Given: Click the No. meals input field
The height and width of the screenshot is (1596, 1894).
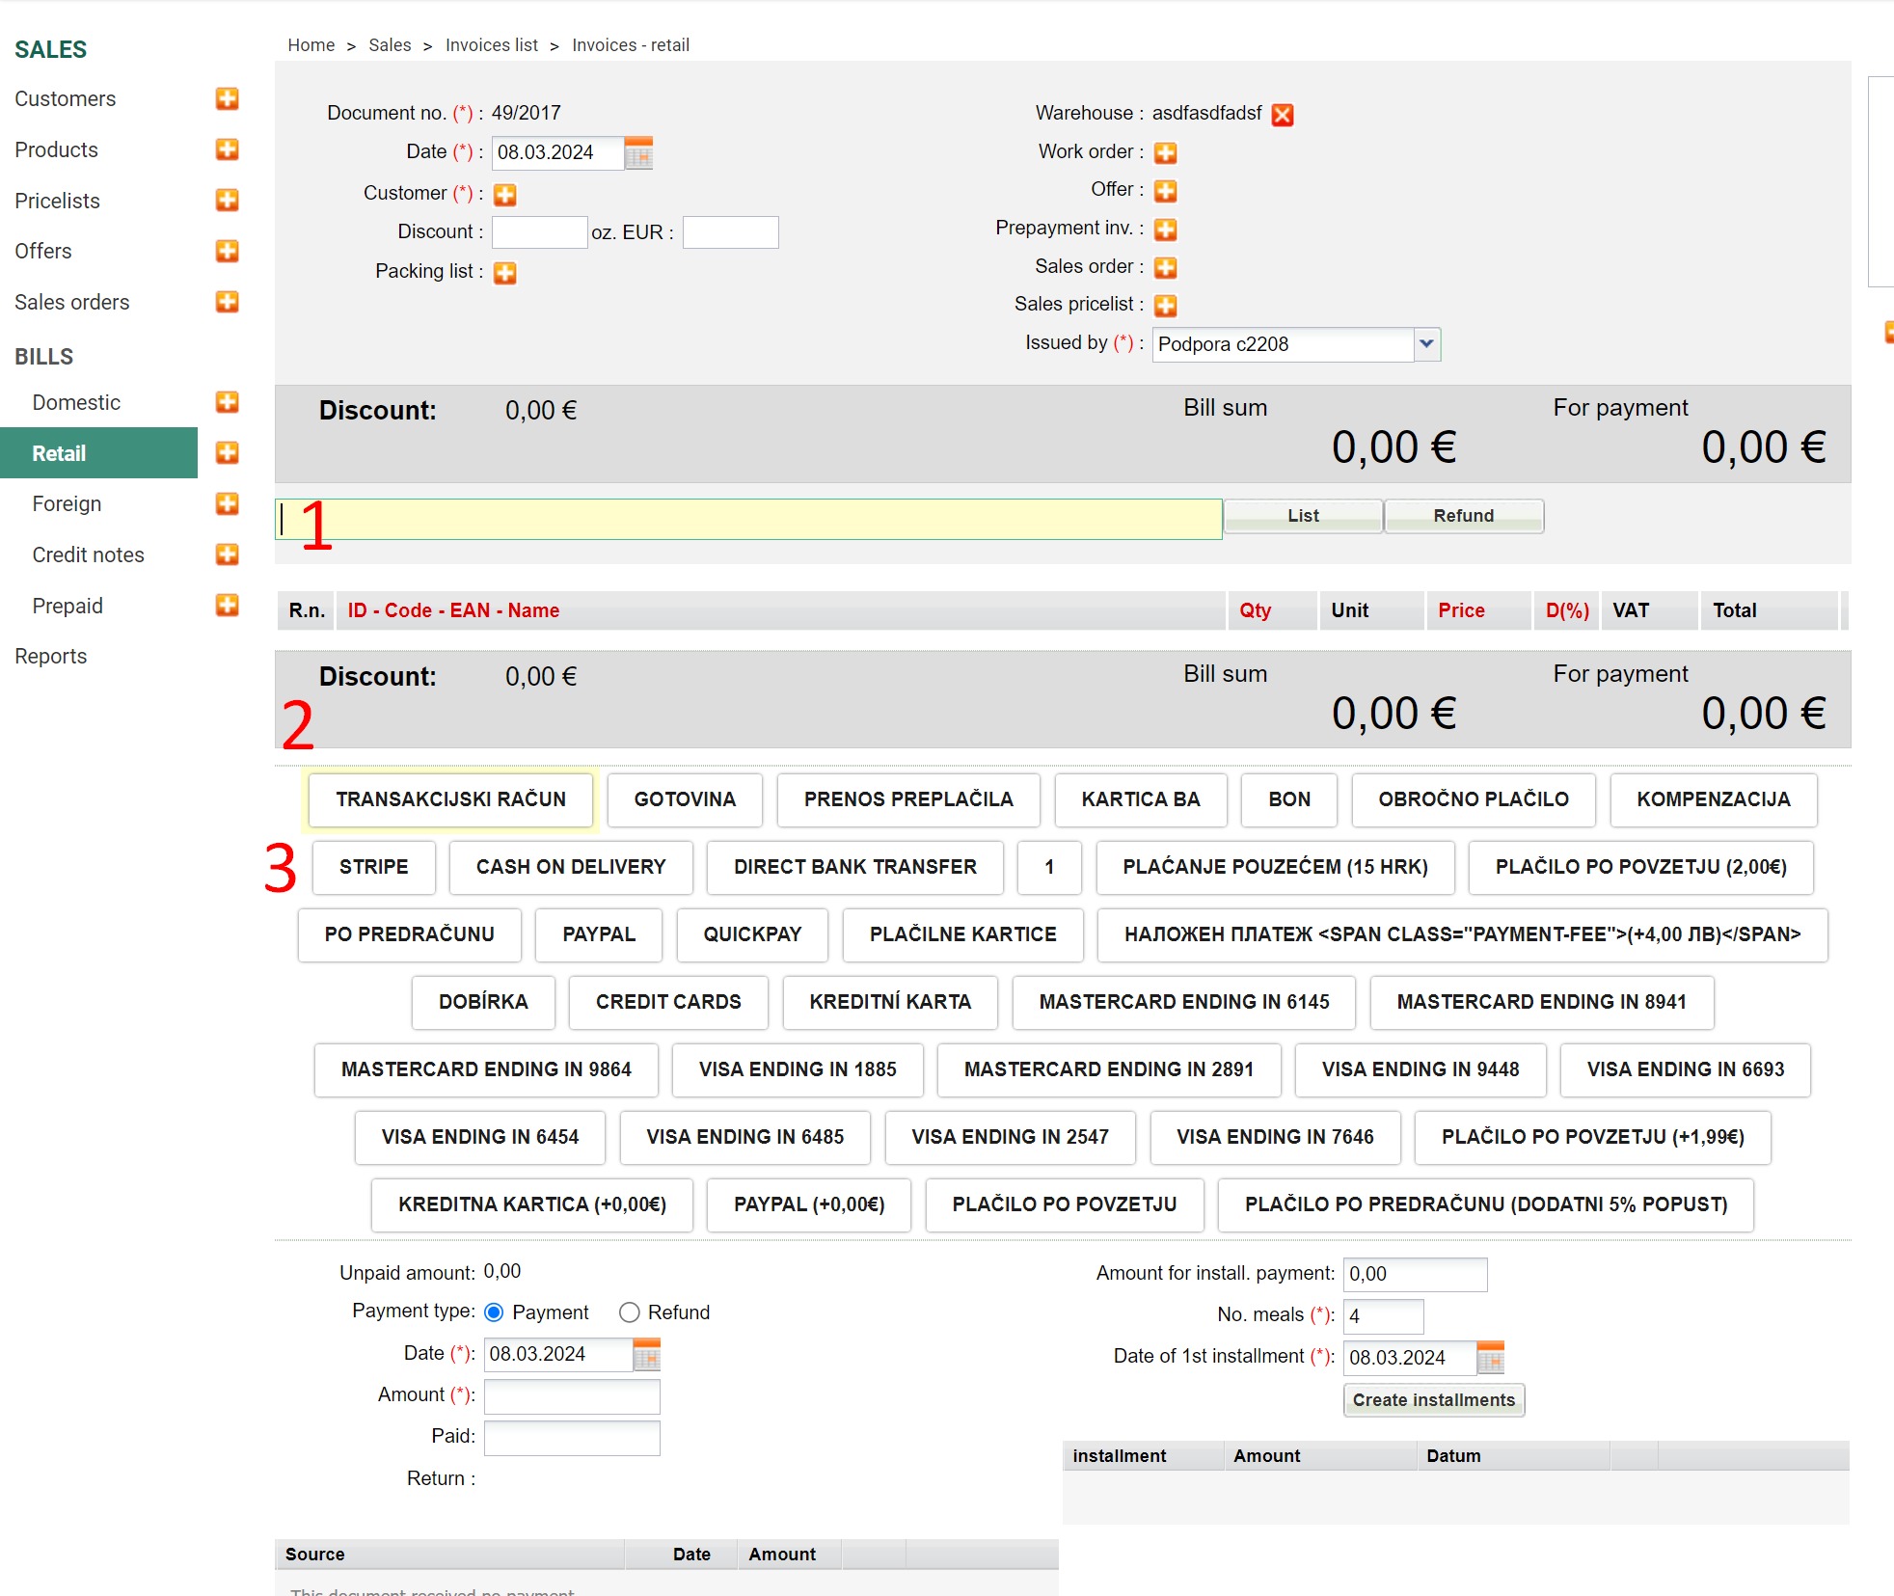Looking at the screenshot, I should [x=1384, y=1316].
